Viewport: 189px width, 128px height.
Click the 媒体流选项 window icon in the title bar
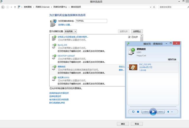pos(1,1)
